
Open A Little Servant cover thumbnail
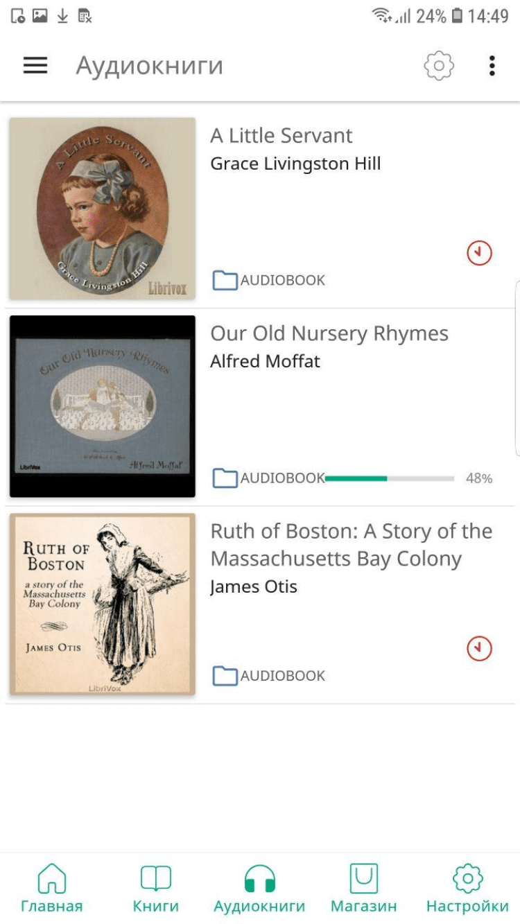click(103, 209)
